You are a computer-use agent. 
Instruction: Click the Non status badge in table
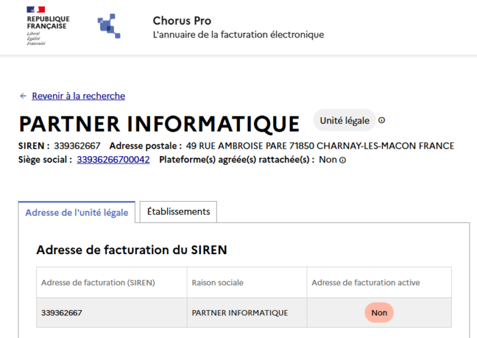point(379,313)
